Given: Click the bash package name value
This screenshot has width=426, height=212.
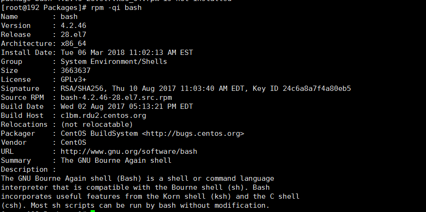Looking at the screenshot, I should 69,17.
